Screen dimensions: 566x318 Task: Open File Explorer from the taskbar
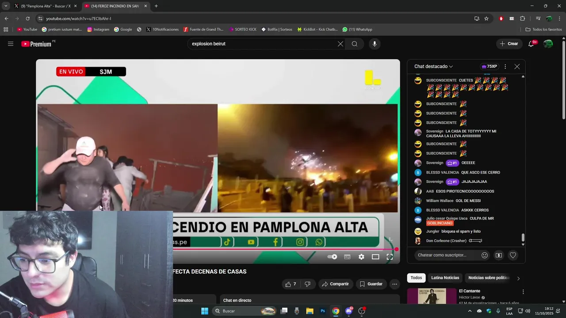pos(310,311)
